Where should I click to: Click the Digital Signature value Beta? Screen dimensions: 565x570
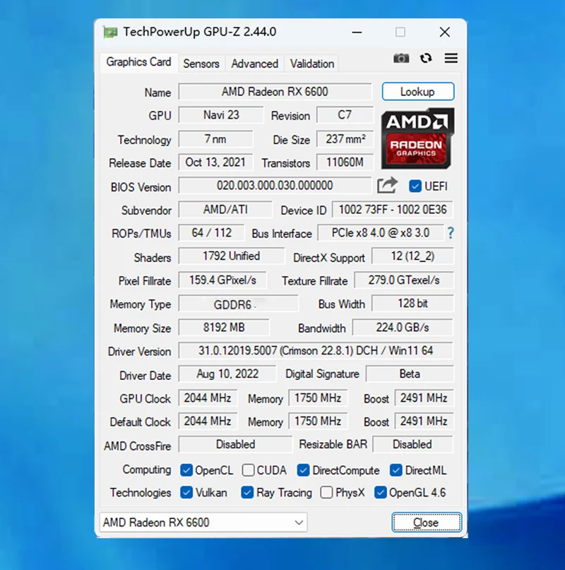pyautogui.click(x=410, y=374)
